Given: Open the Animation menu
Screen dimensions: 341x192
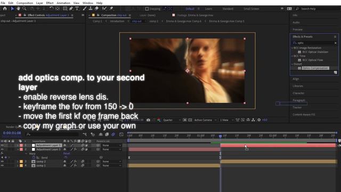Looking at the screenshot, I should tap(63, 3).
